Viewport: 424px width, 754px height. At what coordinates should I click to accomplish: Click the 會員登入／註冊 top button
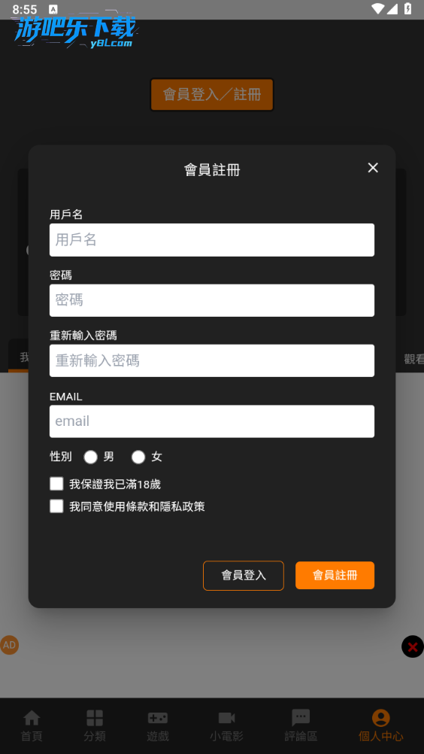click(x=212, y=95)
